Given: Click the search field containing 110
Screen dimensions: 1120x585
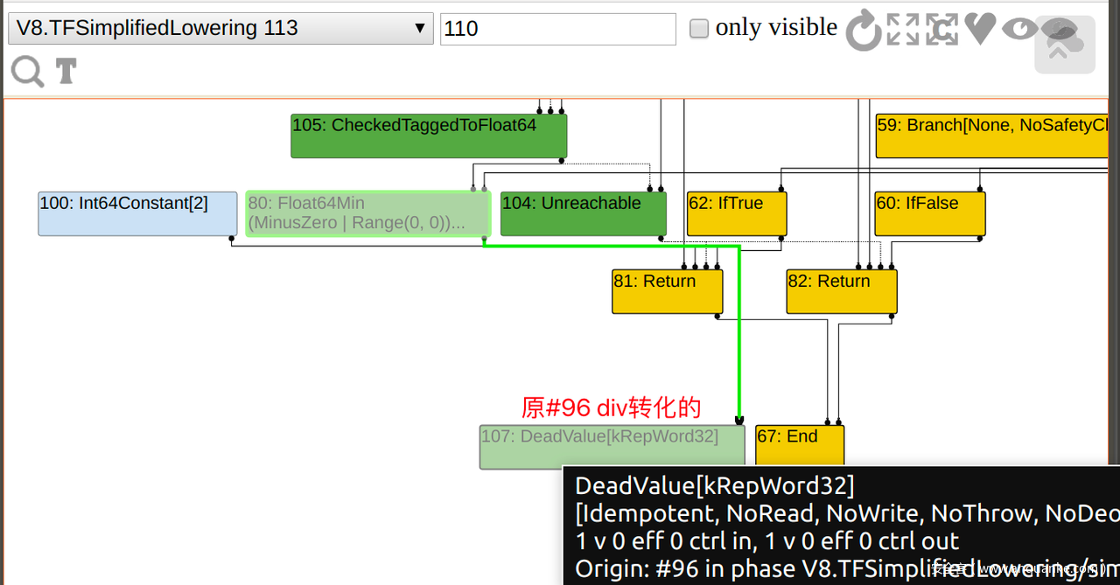Looking at the screenshot, I should point(557,29).
